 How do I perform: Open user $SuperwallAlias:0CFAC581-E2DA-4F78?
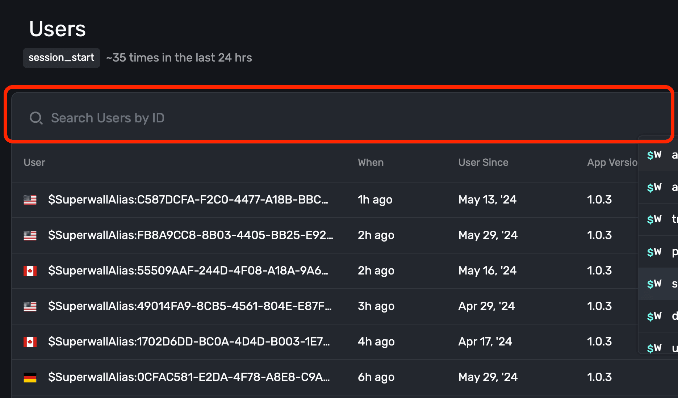pyautogui.click(x=189, y=377)
